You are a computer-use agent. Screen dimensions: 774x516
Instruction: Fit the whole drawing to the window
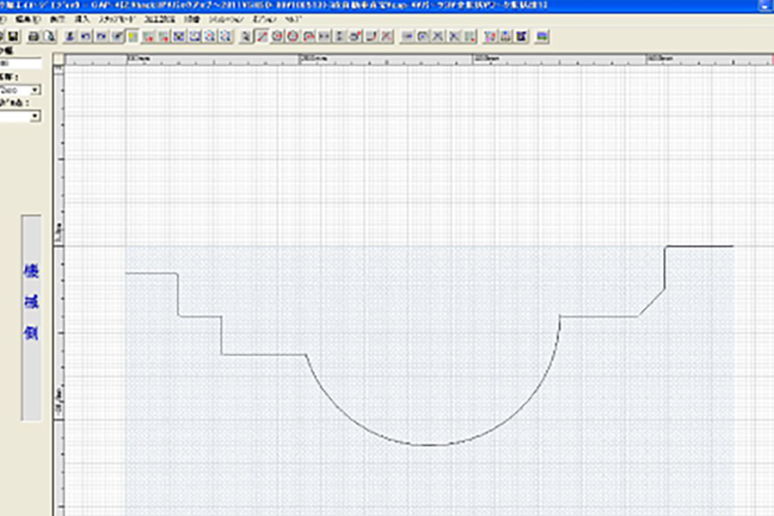(x=208, y=35)
